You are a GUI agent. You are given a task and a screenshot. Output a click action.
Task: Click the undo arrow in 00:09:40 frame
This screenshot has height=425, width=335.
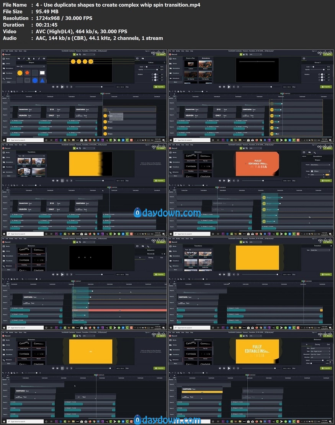coord(170,185)
